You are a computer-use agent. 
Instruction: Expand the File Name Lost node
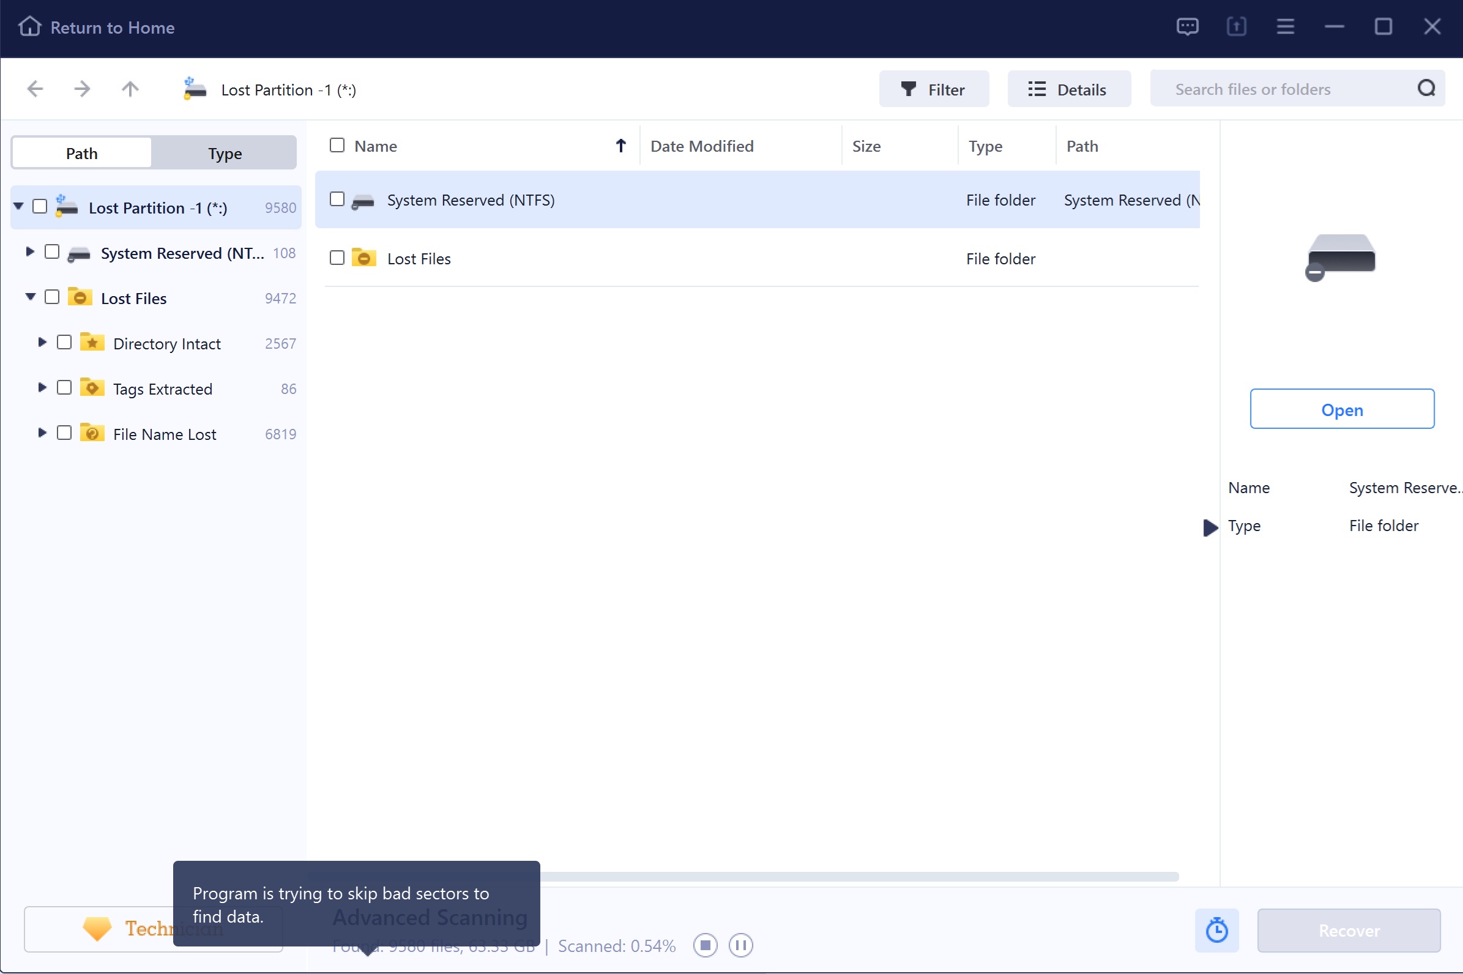[42, 433]
